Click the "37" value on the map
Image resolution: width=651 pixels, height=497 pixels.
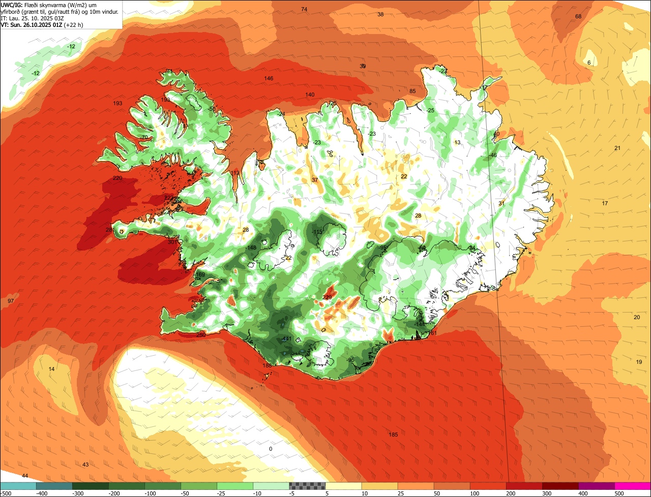click(x=315, y=180)
